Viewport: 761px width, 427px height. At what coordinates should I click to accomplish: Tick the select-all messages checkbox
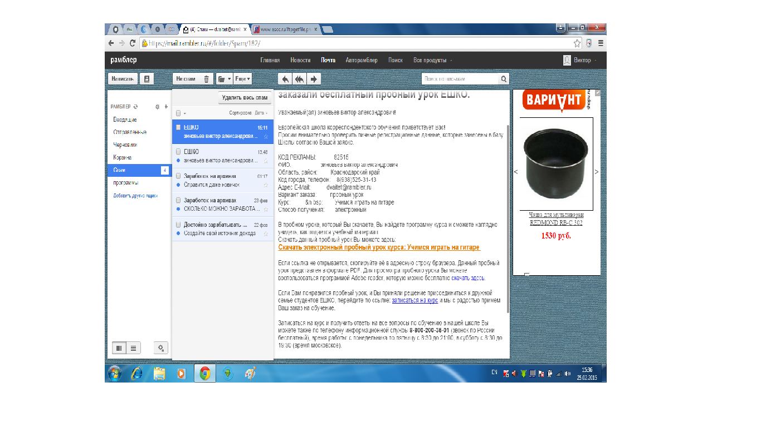178,113
